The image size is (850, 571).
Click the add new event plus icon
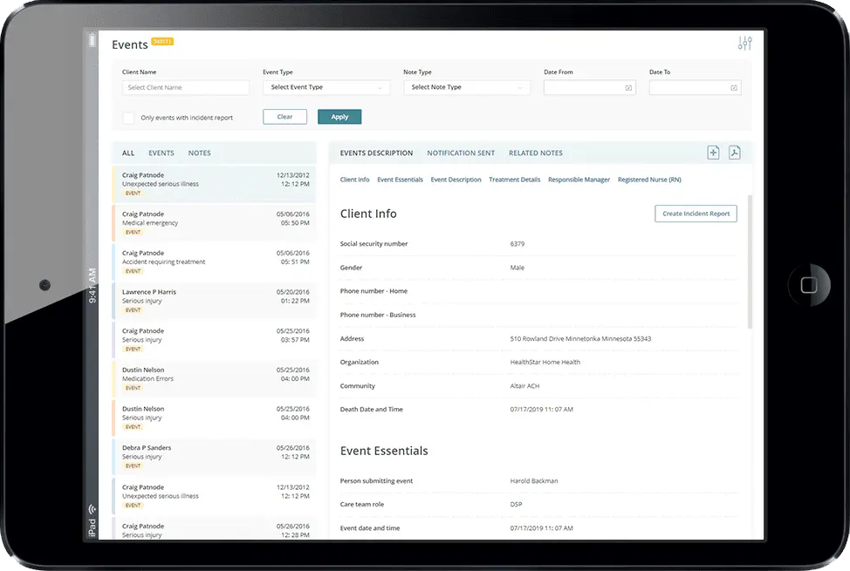[713, 153]
